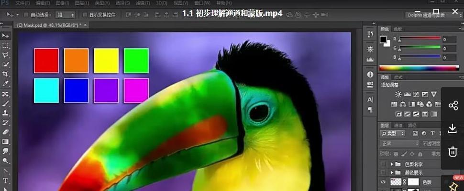Switch to the 路径 paths tab
The image size is (464, 191).
[412, 125]
